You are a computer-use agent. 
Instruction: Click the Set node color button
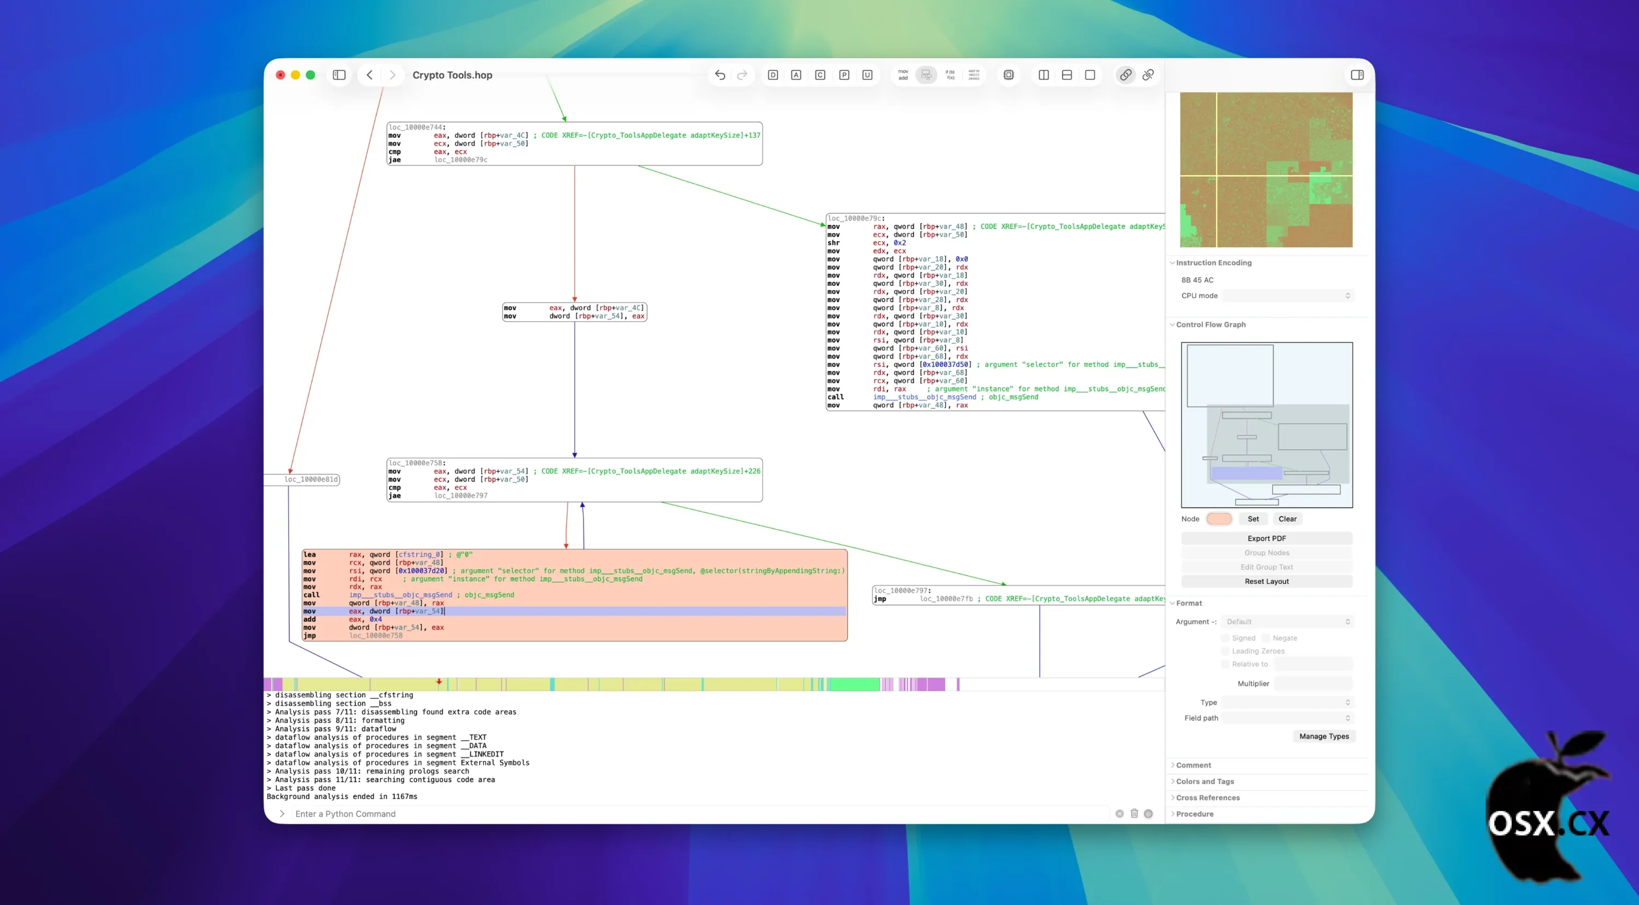pos(1253,519)
